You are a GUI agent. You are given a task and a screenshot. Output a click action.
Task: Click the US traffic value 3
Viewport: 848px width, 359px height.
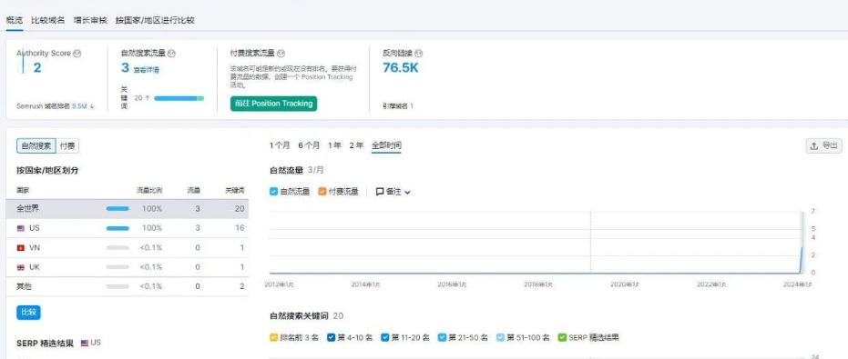[x=198, y=228]
